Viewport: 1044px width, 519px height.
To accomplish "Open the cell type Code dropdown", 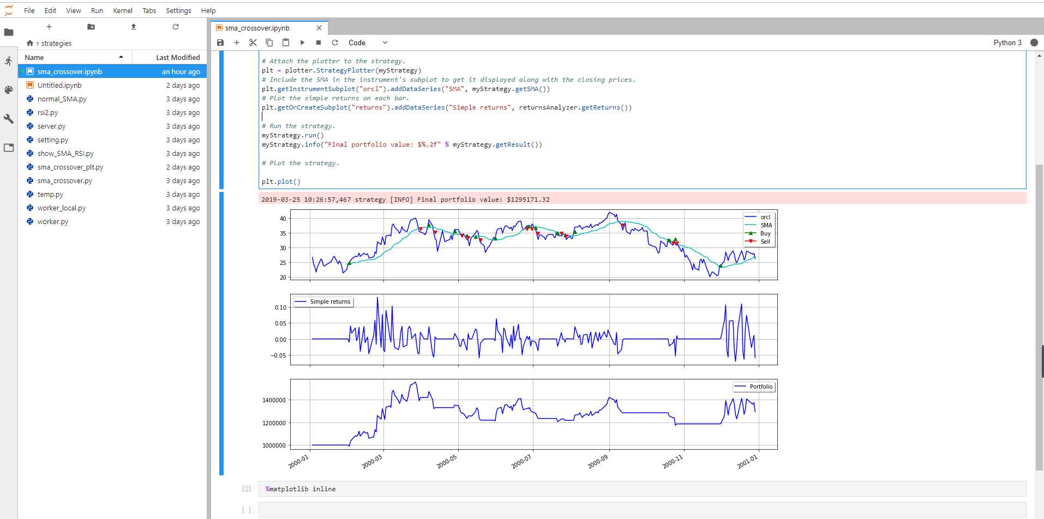I will 368,43.
